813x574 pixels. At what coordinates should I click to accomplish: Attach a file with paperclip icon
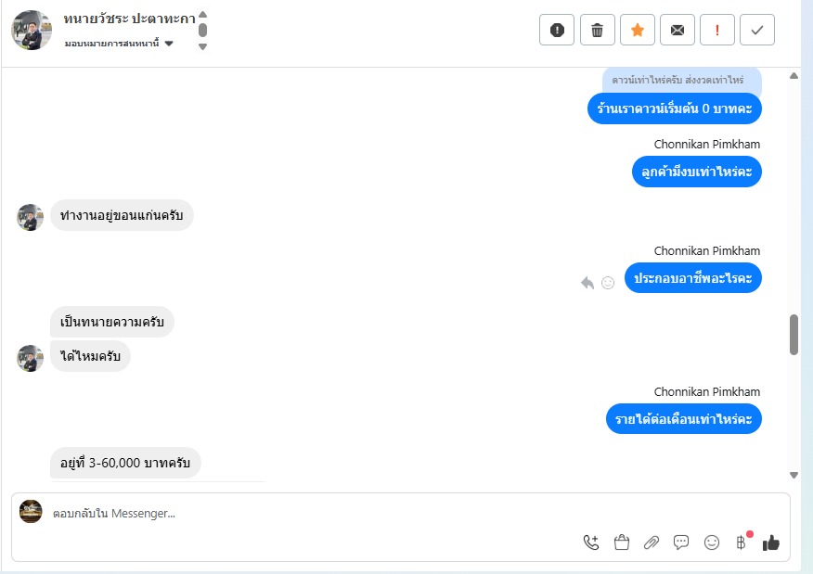pos(652,542)
